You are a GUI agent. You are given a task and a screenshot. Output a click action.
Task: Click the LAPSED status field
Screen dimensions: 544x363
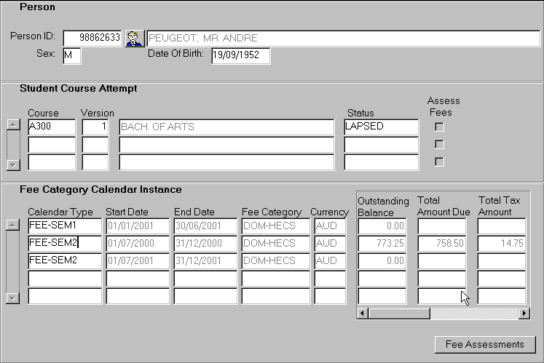[x=381, y=127]
